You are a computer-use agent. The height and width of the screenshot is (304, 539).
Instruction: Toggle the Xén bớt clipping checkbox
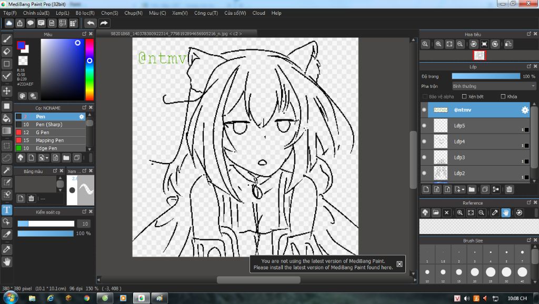click(464, 97)
